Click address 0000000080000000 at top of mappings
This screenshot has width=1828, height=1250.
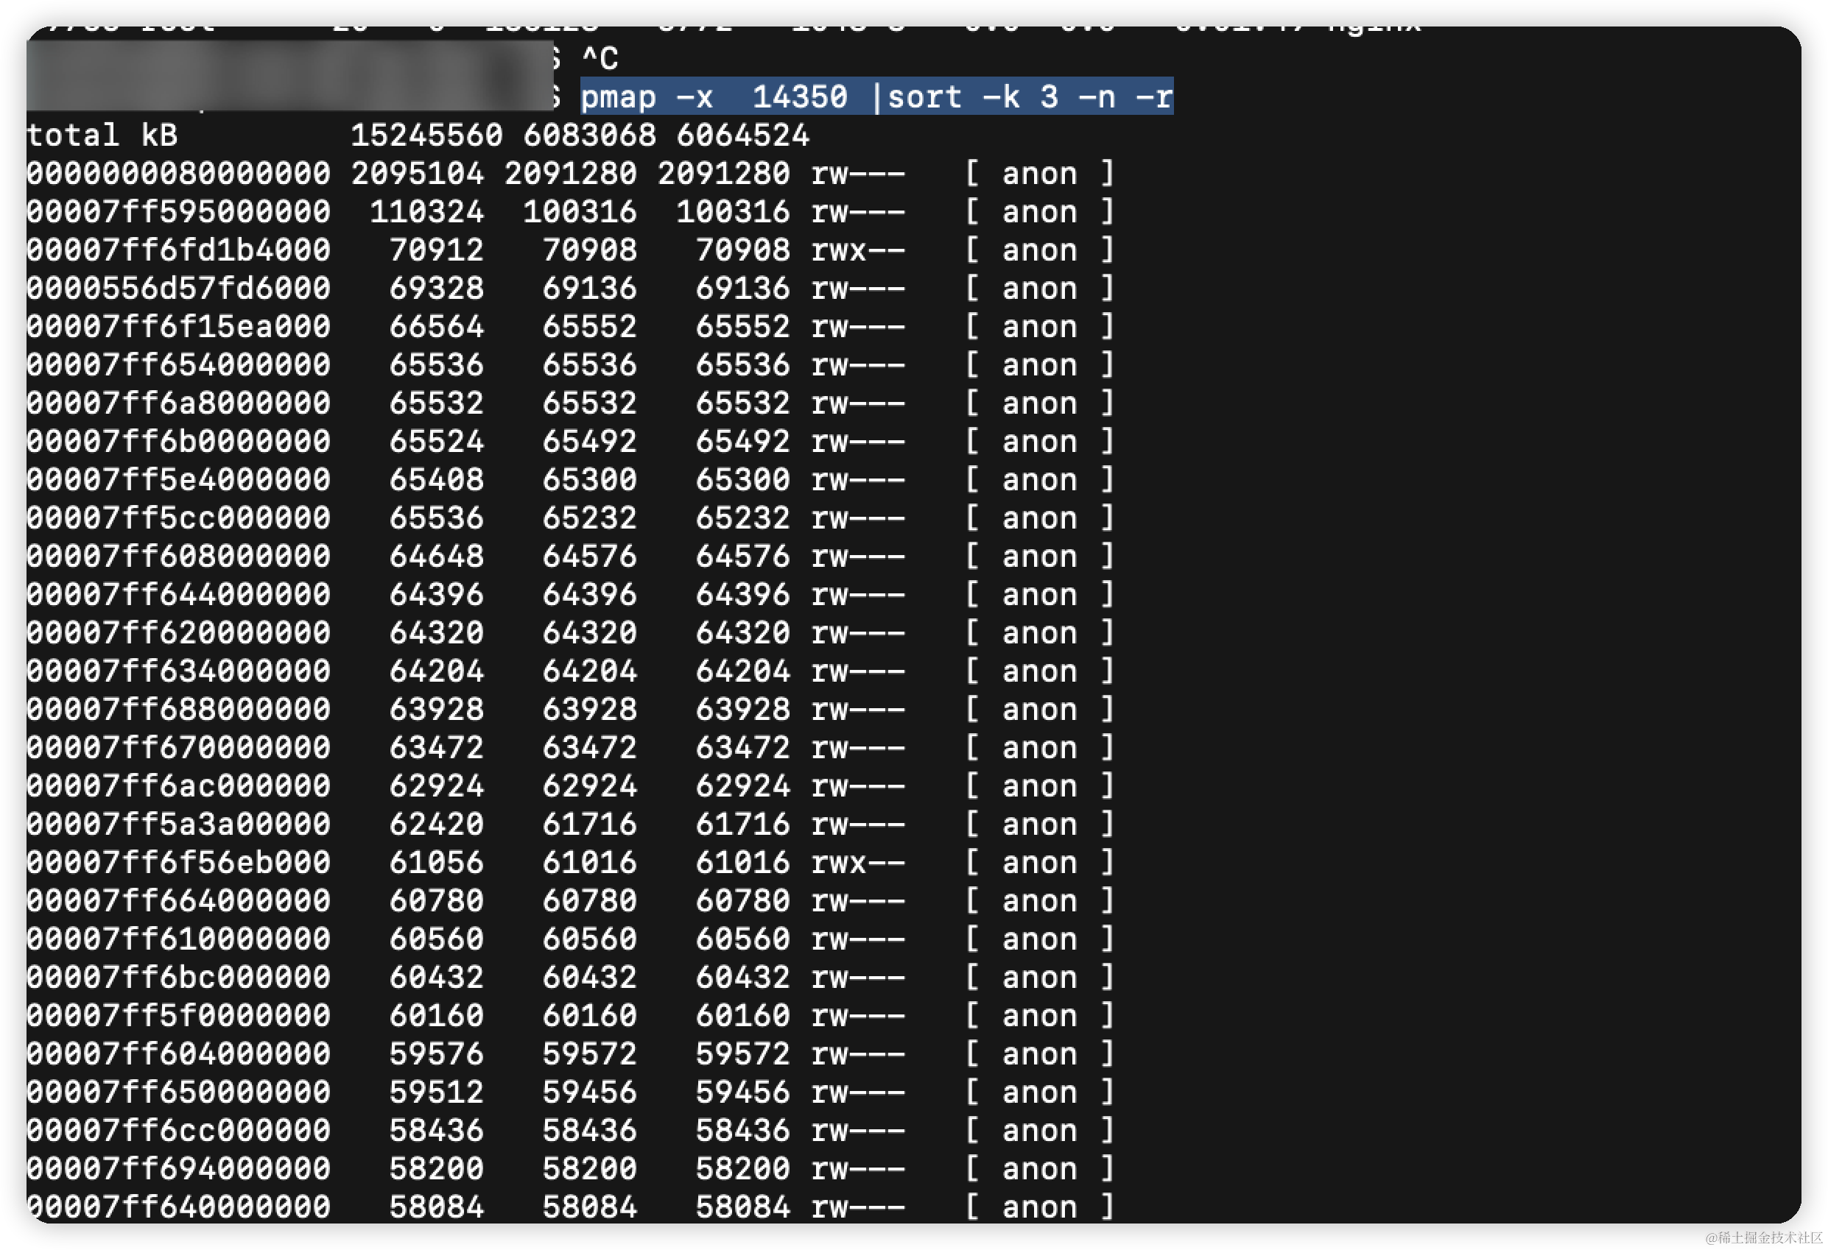178,173
